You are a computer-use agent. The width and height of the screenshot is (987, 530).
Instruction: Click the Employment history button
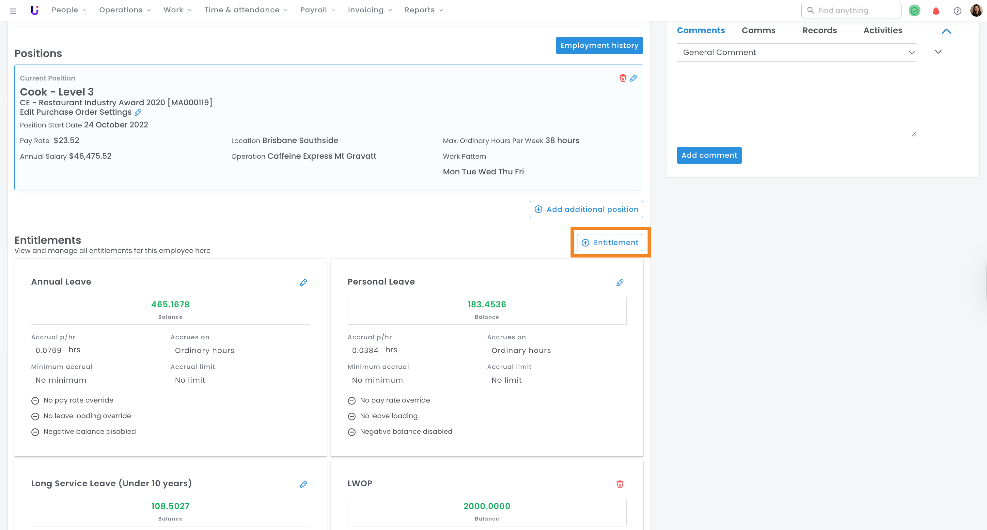(599, 46)
